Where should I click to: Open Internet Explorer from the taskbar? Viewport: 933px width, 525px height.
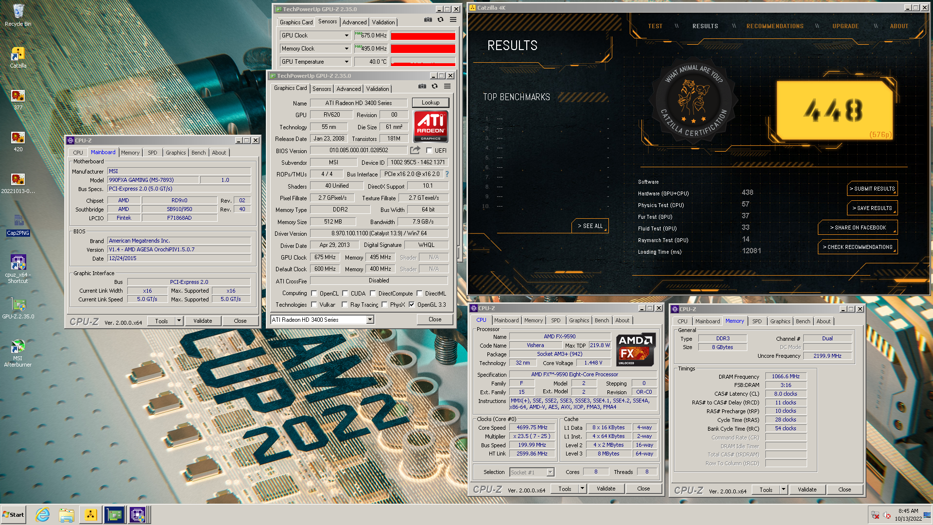pyautogui.click(x=43, y=515)
